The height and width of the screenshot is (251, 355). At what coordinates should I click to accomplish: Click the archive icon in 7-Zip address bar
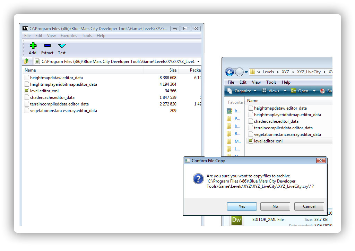pyautogui.click(x=37, y=61)
